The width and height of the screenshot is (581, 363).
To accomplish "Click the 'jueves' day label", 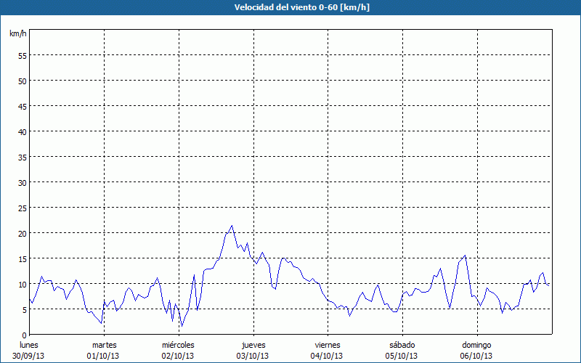I will click(x=253, y=345).
